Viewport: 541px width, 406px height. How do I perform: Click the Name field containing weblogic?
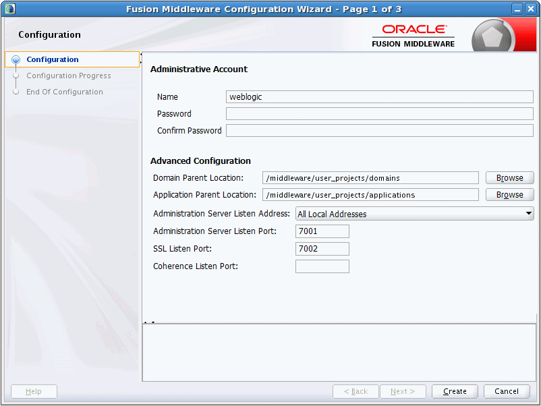tap(380, 97)
